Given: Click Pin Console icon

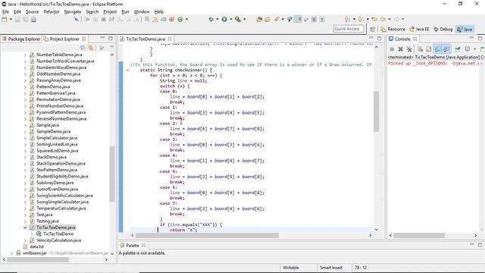Looking at the screenshot, I should pos(458,49).
